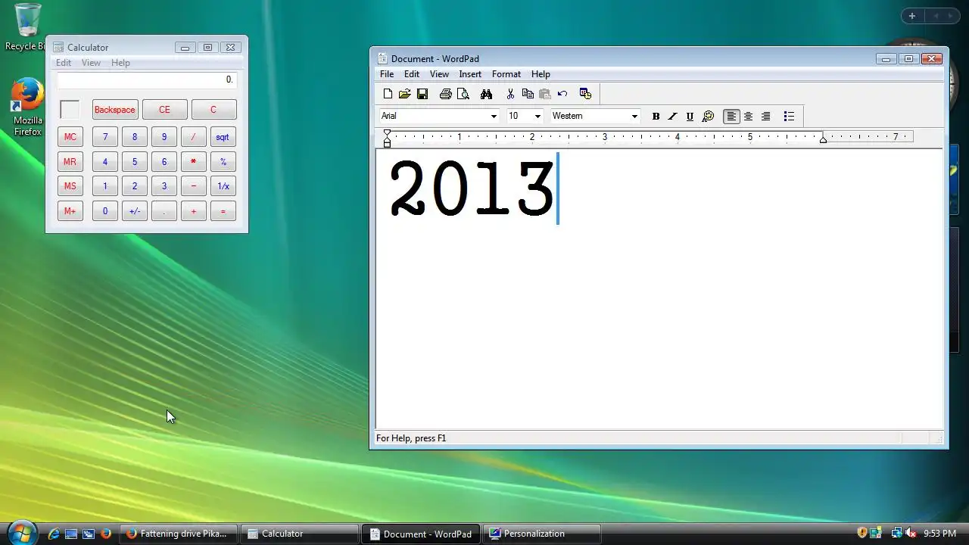Click the Mozilla Firefox desktop shortcut

click(x=27, y=107)
